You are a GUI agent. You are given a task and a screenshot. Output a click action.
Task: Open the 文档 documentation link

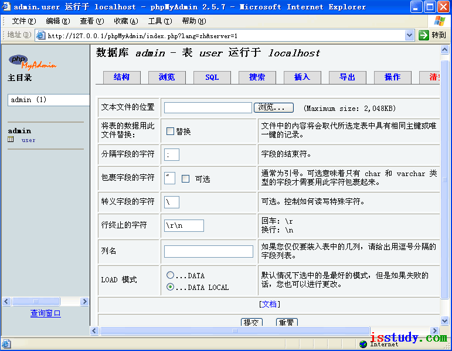pos(269,304)
